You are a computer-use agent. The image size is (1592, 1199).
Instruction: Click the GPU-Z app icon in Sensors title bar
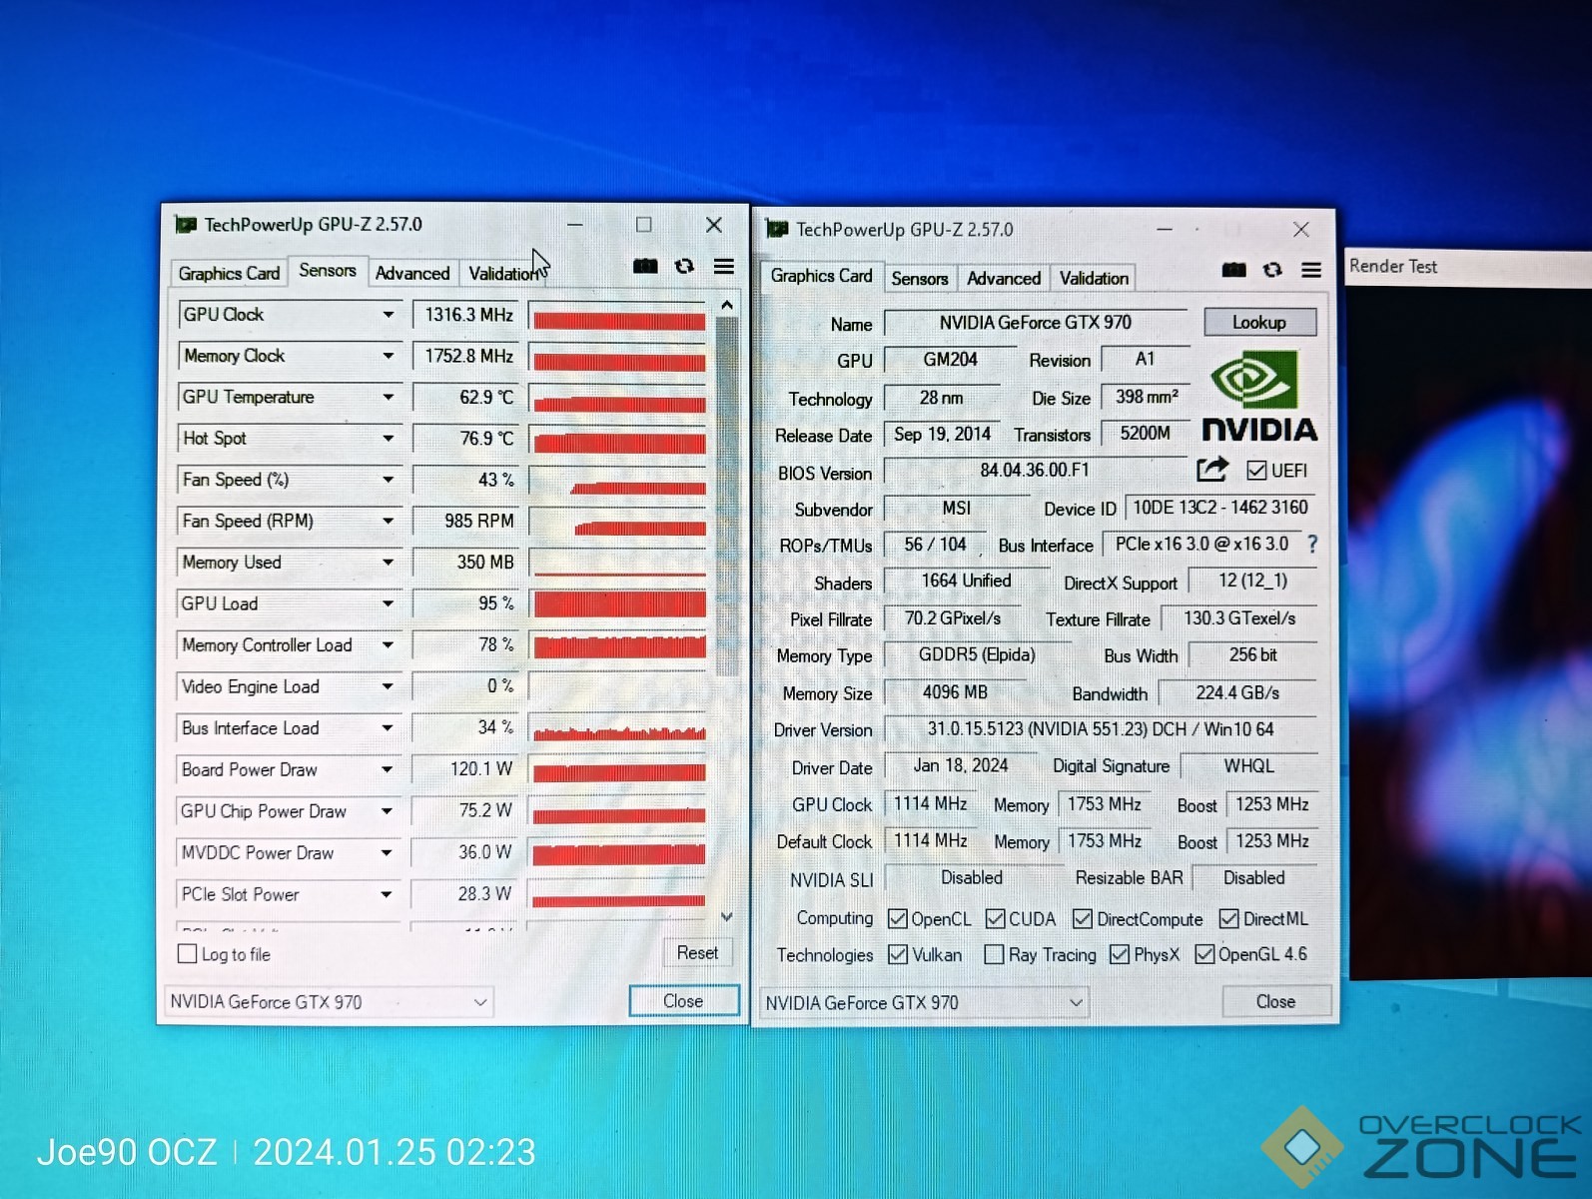click(186, 225)
